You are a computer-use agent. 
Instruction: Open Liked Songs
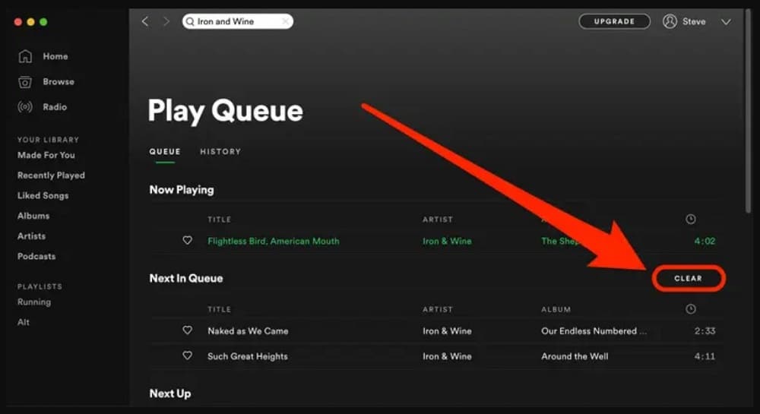(43, 196)
